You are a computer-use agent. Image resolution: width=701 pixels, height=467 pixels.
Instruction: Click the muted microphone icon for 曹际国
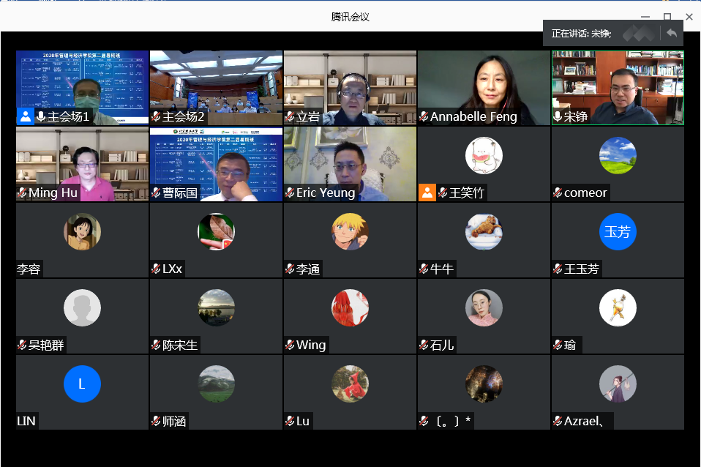(156, 193)
